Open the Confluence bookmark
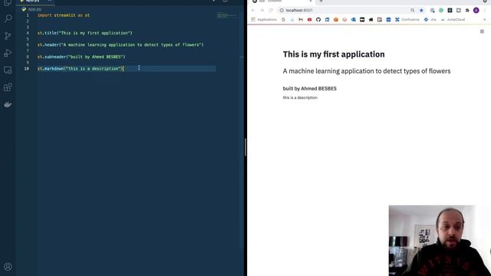The height and width of the screenshot is (276, 491). pyautogui.click(x=407, y=19)
